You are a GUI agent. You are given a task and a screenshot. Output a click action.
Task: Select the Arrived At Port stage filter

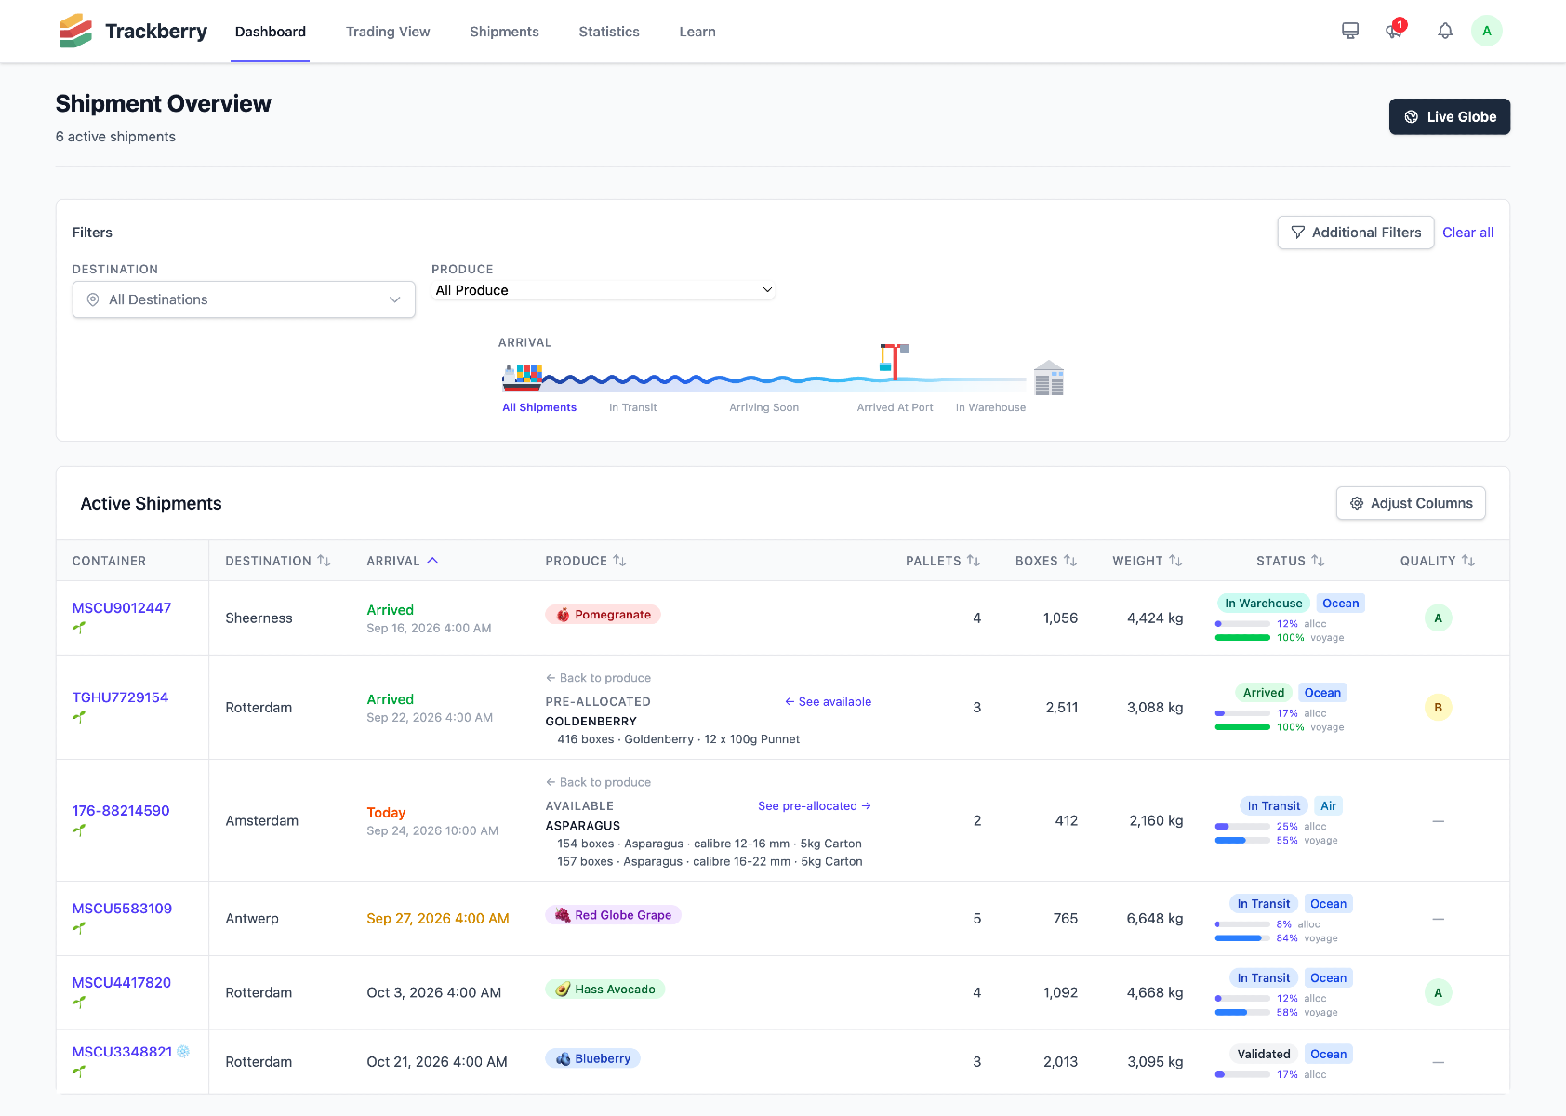coord(896,407)
